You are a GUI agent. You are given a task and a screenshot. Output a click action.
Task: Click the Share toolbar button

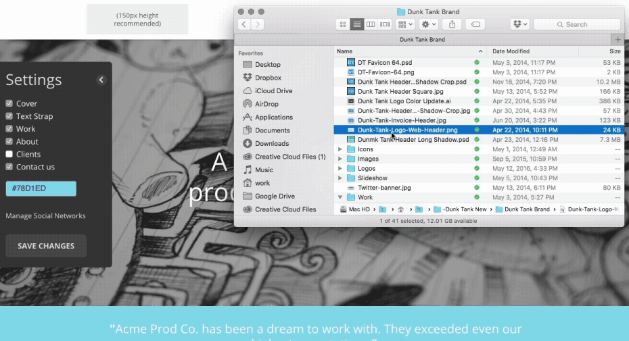point(452,24)
